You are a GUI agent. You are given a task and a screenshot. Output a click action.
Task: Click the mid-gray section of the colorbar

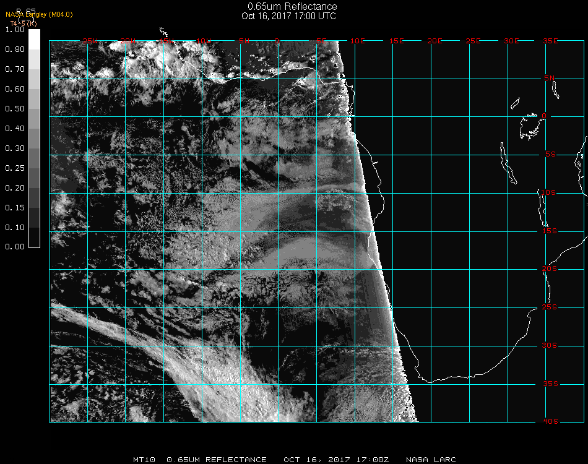[34, 139]
